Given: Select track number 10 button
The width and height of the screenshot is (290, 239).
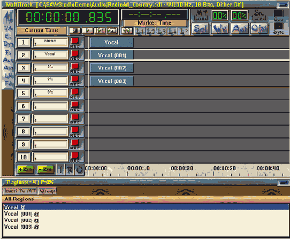Looking at the screenshot, I should (x=24, y=157).
